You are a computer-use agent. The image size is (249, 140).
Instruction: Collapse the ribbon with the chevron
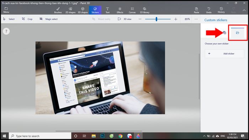click(244, 10)
